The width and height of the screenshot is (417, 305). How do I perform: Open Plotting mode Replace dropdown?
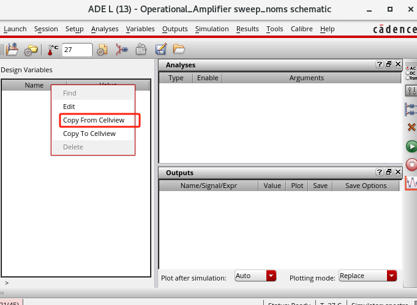[368, 276]
